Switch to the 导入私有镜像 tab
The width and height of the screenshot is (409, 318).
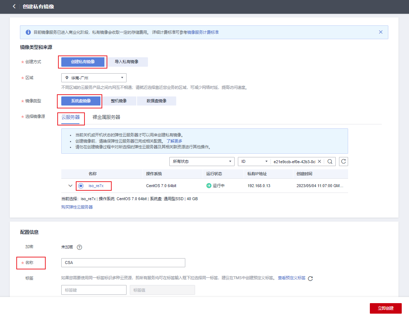(127, 62)
